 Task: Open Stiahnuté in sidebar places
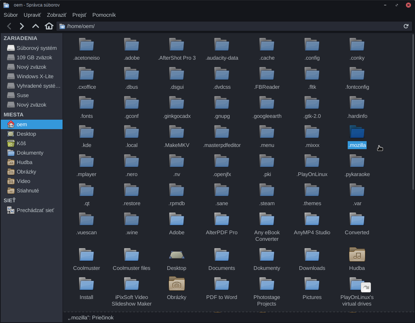32,191
